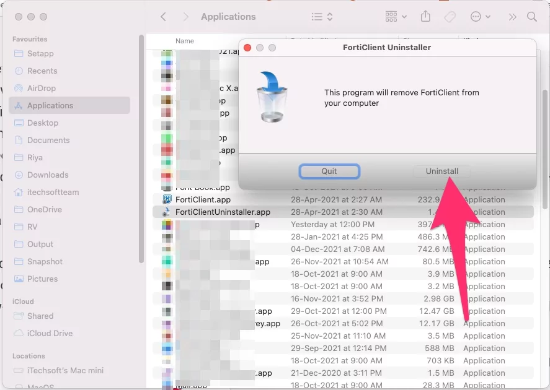
Task: Close the FortiClient Uninstaller dialog
Action: 247,48
